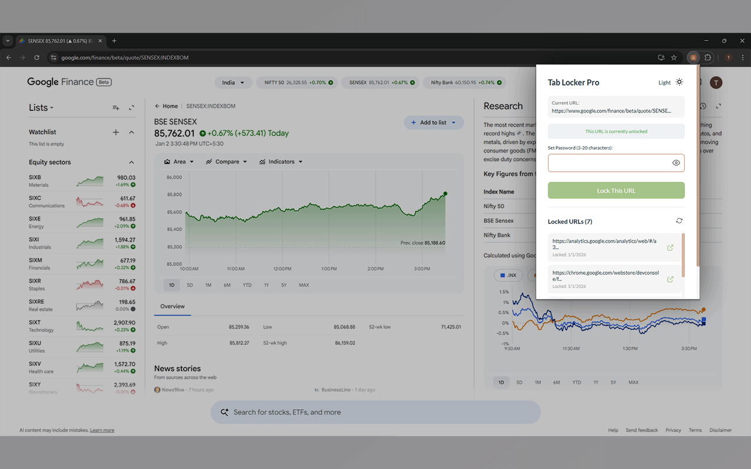Image resolution: width=751 pixels, height=469 pixels.
Task: Select the chrome.google.com webstore locked URL entry
Action: [x=615, y=279]
